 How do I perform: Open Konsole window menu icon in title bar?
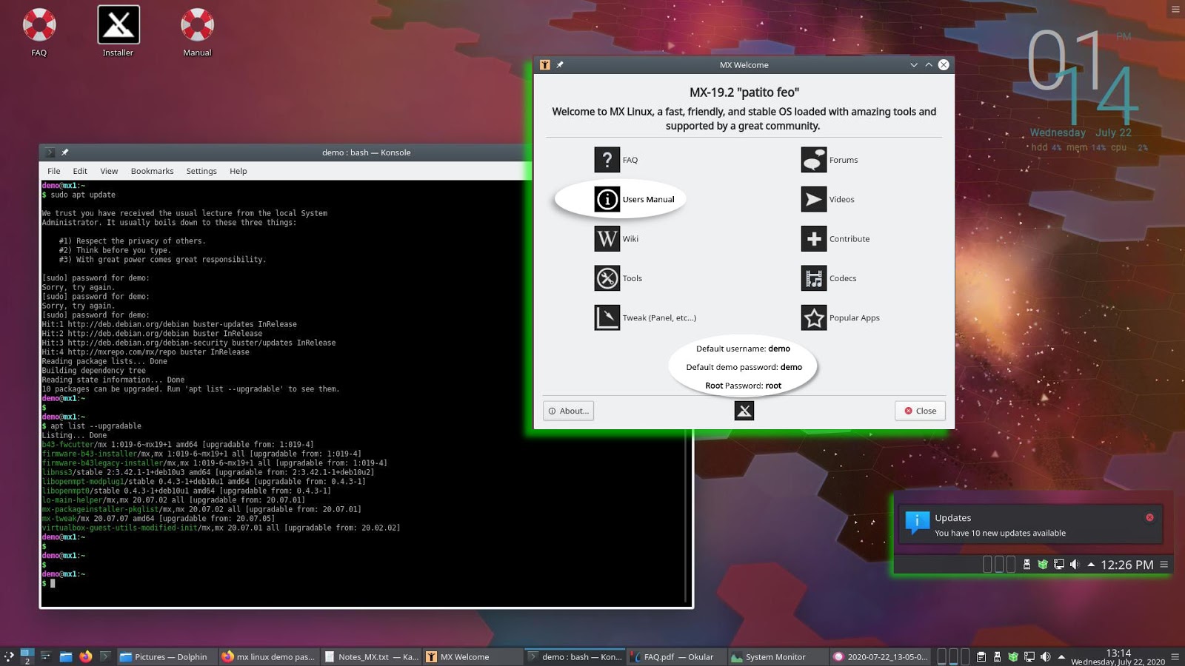pos(50,152)
